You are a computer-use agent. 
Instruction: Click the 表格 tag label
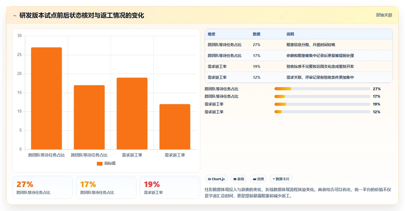pos(241,179)
